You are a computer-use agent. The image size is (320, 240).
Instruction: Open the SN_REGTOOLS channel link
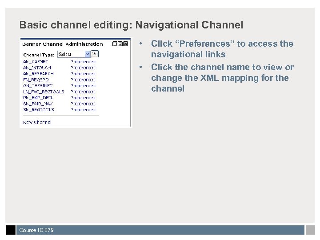[39, 110]
